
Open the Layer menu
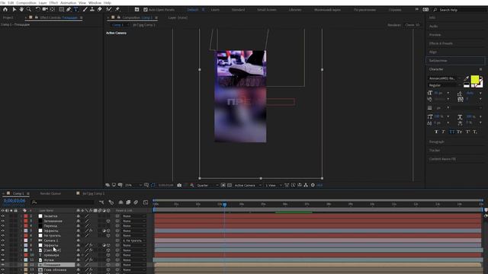[43, 2]
